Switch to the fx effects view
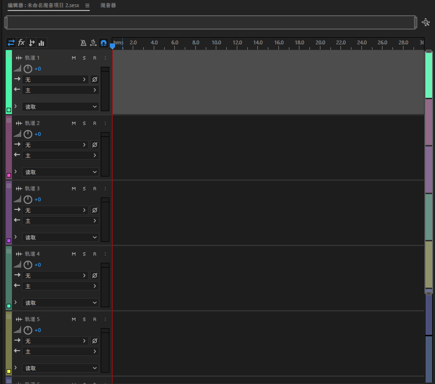Image resolution: width=435 pixels, height=384 pixels. (21, 42)
